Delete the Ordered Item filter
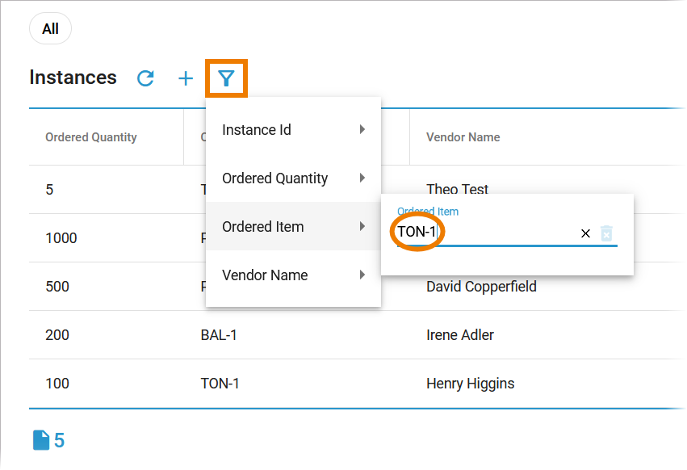687x470 pixels. [607, 233]
